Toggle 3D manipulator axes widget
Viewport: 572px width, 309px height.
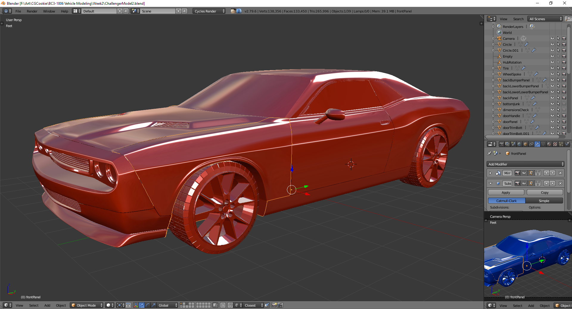tap(136, 305)
